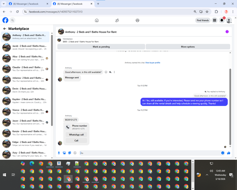Open the Facebook home logo
Screen dimensions: 237x190
tap(5, 20)
